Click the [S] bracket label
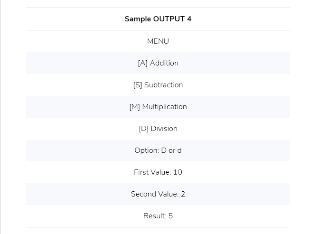Viewport: 310px width, 234px height. [x=138, y=85]
